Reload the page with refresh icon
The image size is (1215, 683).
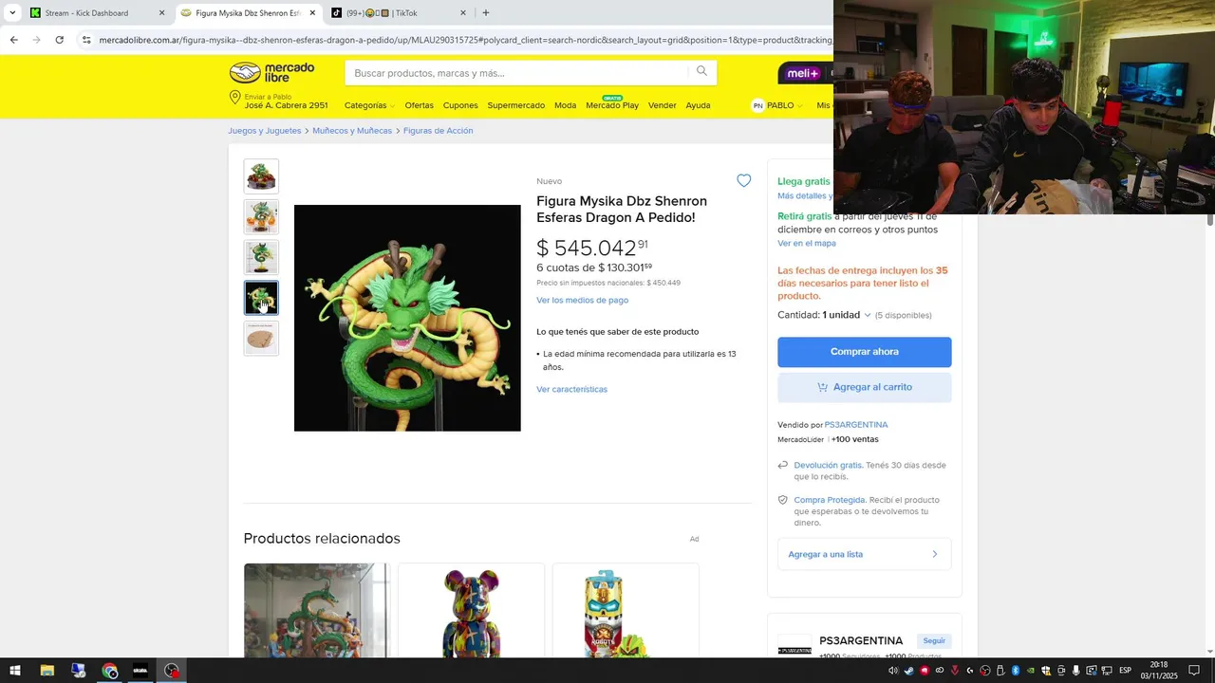tap(59, 40)
